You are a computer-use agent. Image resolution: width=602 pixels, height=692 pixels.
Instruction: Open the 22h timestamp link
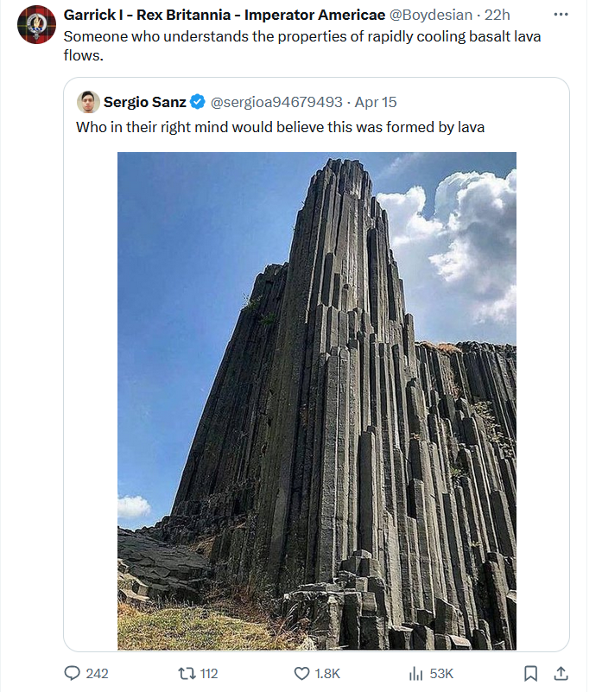[496, 15]
